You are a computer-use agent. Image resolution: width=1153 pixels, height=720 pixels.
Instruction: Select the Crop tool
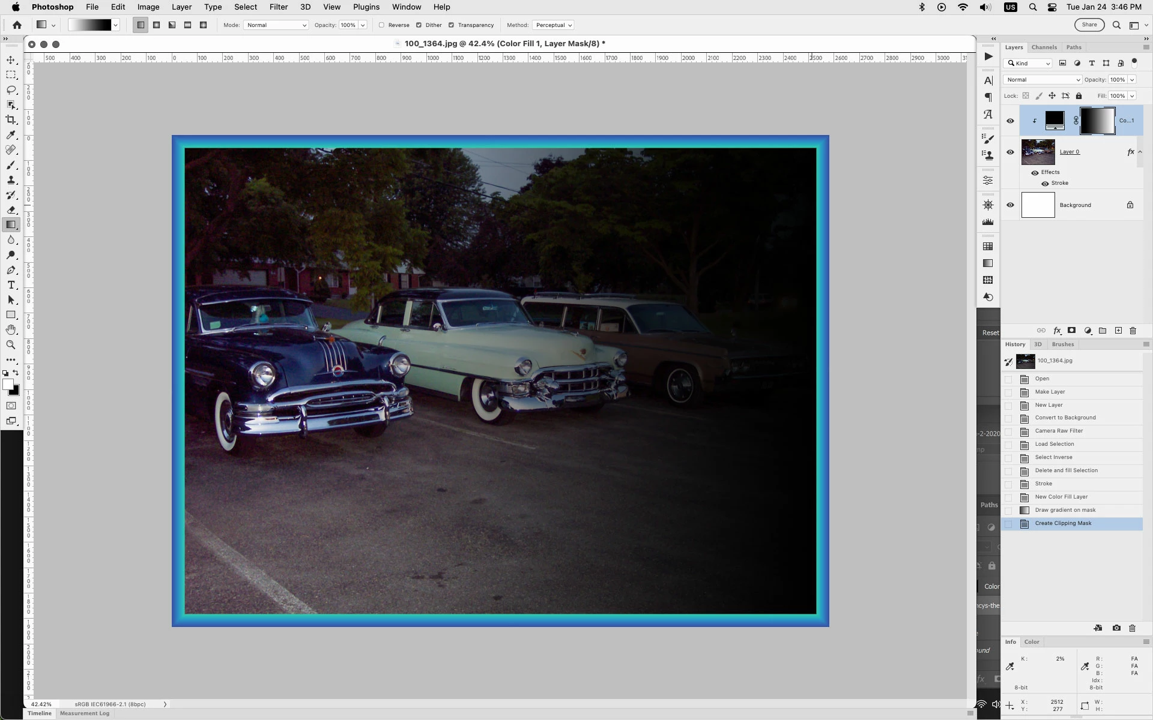pos(11,120)
